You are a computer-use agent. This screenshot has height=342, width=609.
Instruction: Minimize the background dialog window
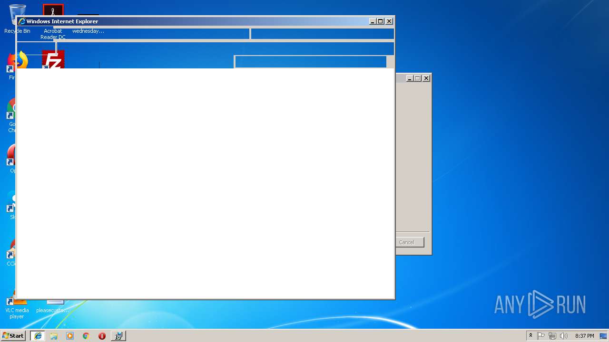[410, 78]
